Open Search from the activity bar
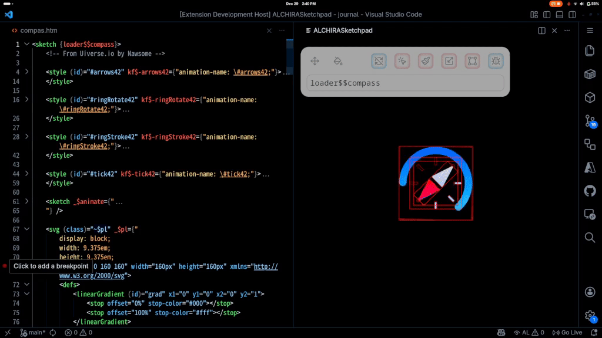This screenshot has height=338, width=602. tap(590, 237)
